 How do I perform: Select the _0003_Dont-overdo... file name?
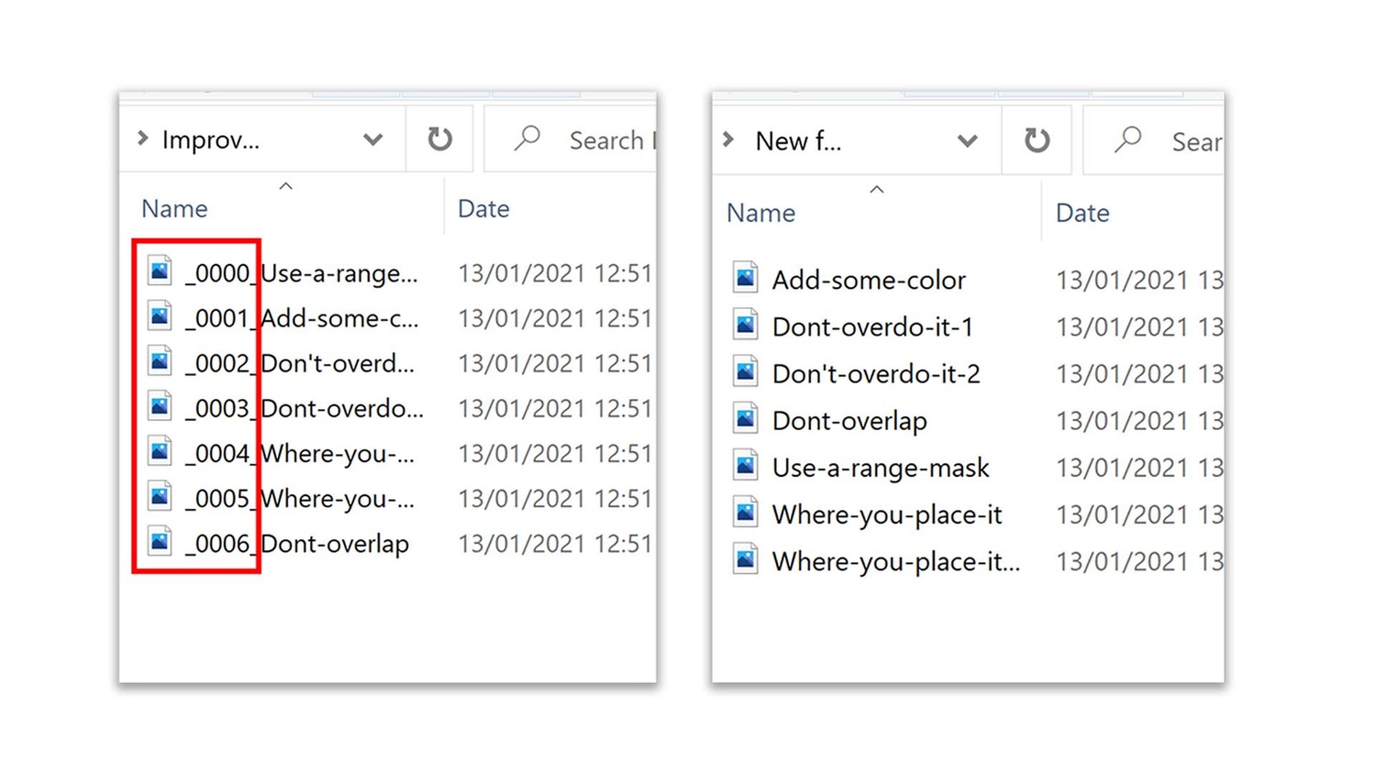(305, 408)
